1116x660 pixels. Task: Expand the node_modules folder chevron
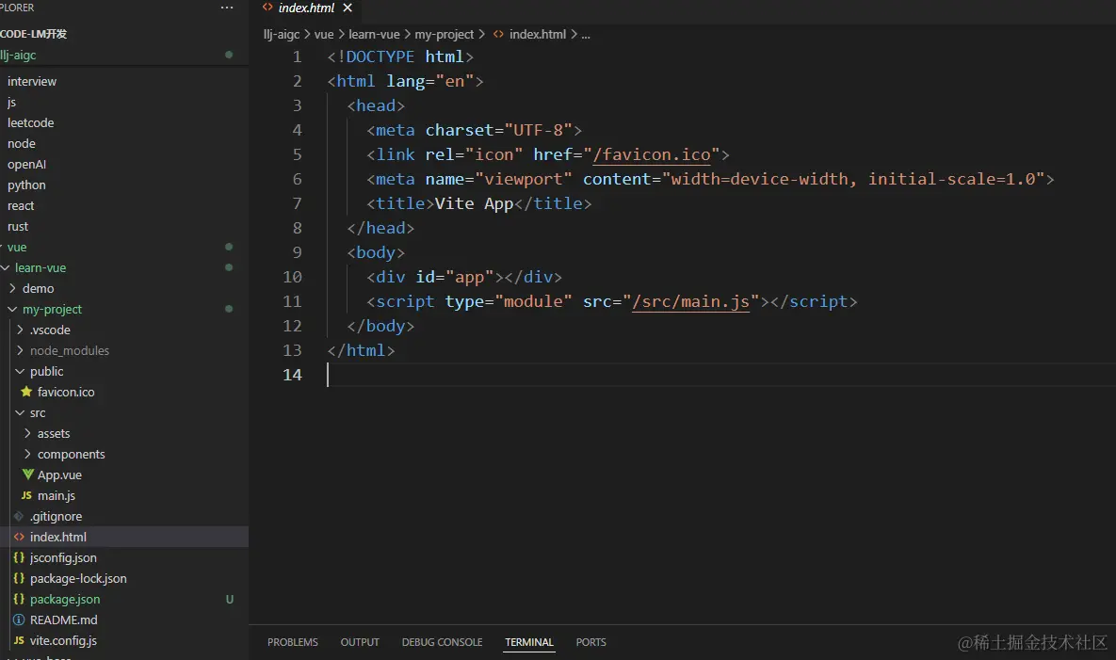21,350
